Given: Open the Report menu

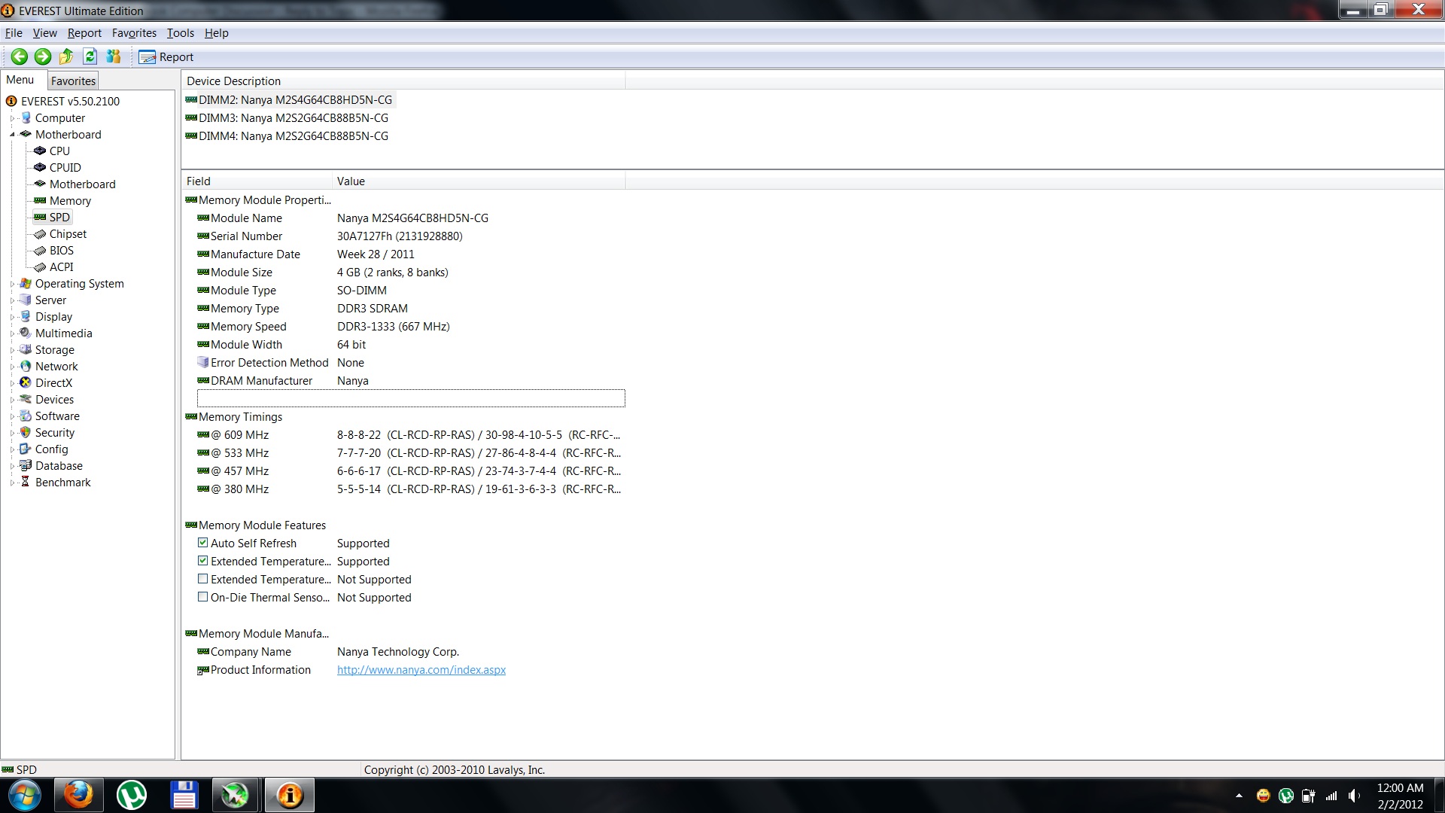Looking at the screenshot, I should coord(84,33).
